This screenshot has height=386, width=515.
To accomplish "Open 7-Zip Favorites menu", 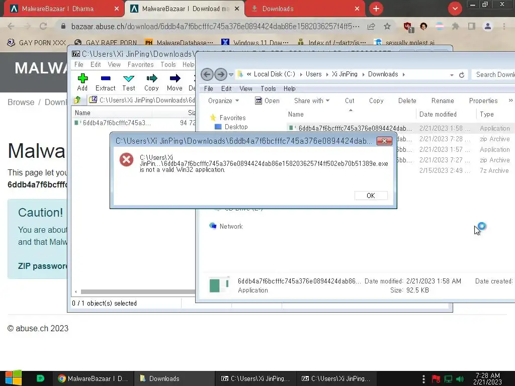I will pos(141,64).
